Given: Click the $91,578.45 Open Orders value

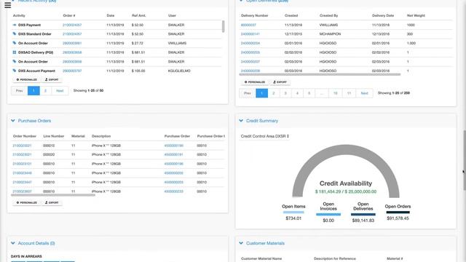Looking at the screenshot, I should [x=398, y=218].
